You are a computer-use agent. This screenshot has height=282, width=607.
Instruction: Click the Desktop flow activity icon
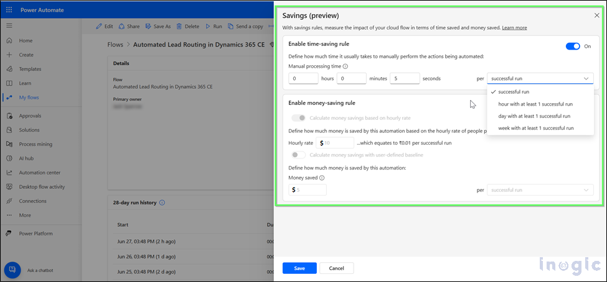click(10, 187)
